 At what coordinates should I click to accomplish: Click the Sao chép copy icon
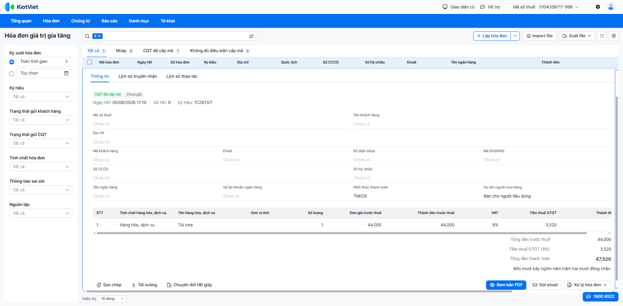coord(99,285)
